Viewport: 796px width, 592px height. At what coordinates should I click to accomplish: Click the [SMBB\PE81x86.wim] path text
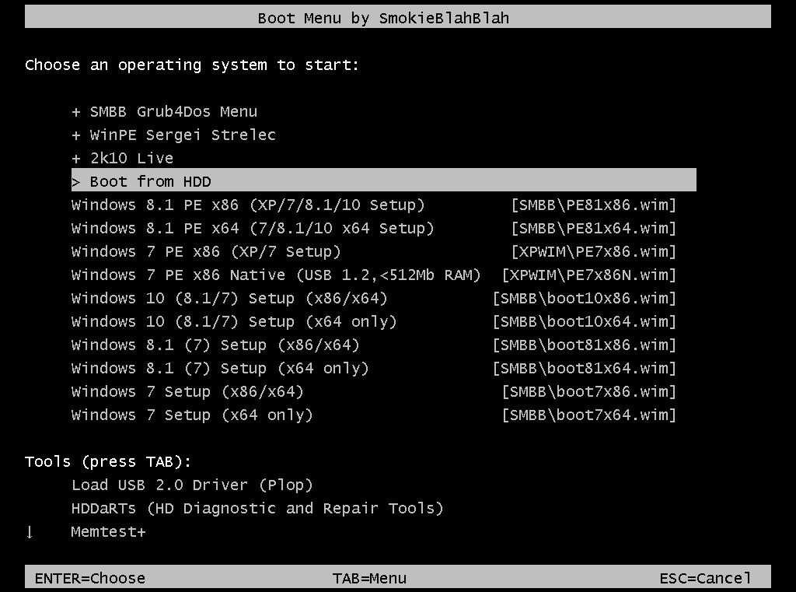pyautogui.click(x=593, y=205)
